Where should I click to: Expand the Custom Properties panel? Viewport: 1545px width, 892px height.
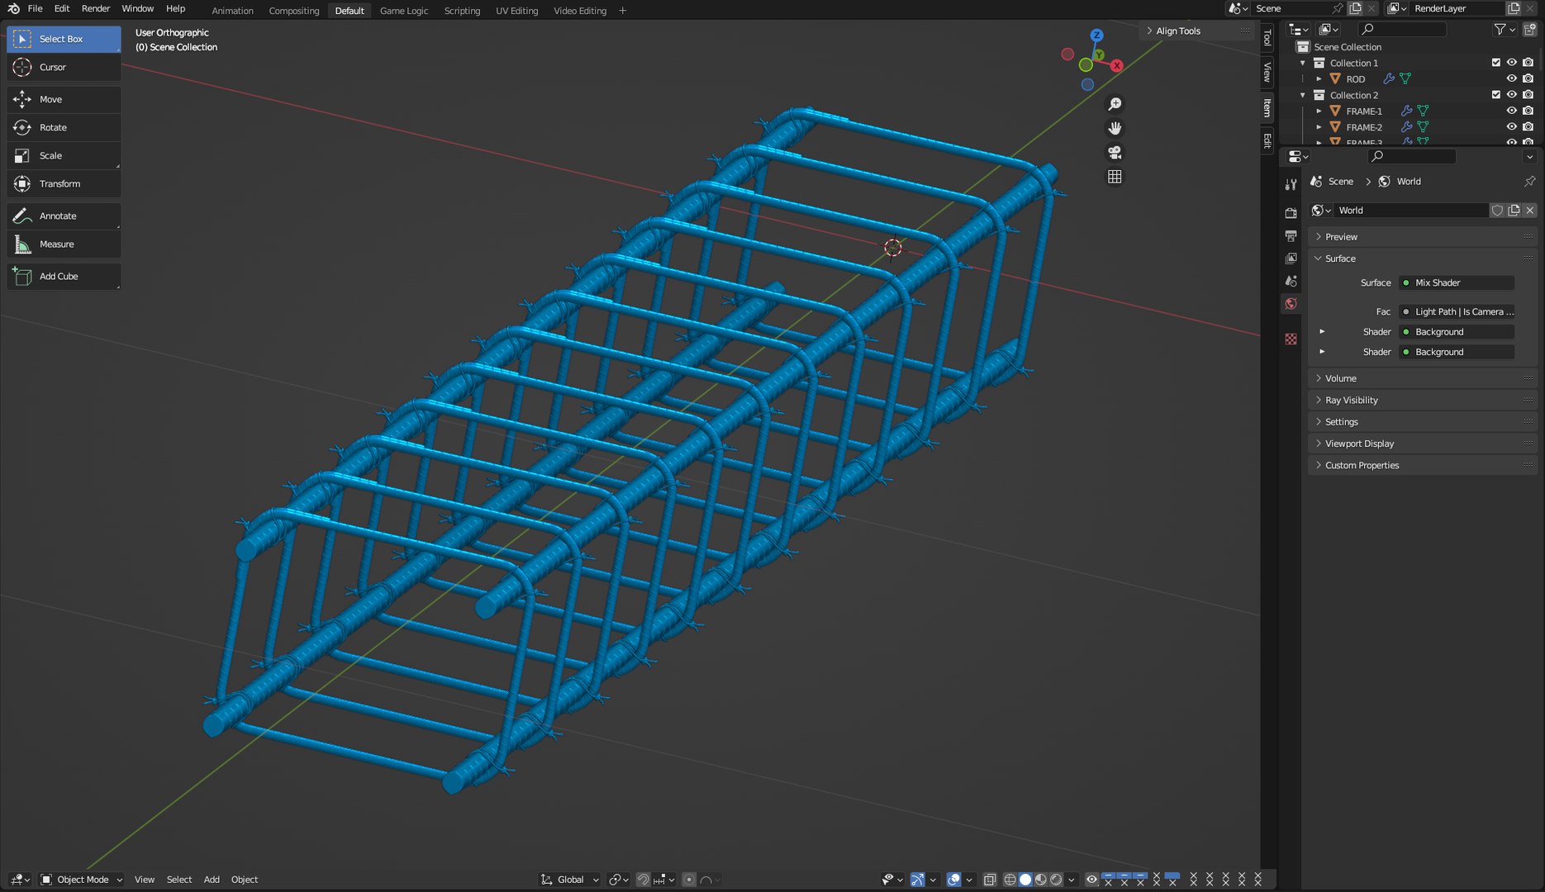[x=1423, y=465]
